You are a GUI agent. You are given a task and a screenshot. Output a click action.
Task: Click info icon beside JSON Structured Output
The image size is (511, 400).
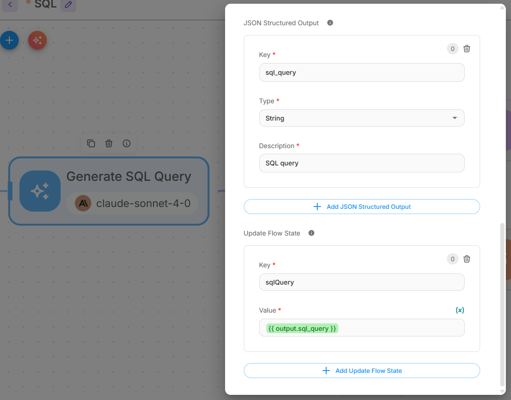[x=330, y=23]
